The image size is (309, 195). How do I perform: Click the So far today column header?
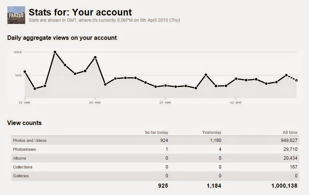click(156, 132)
